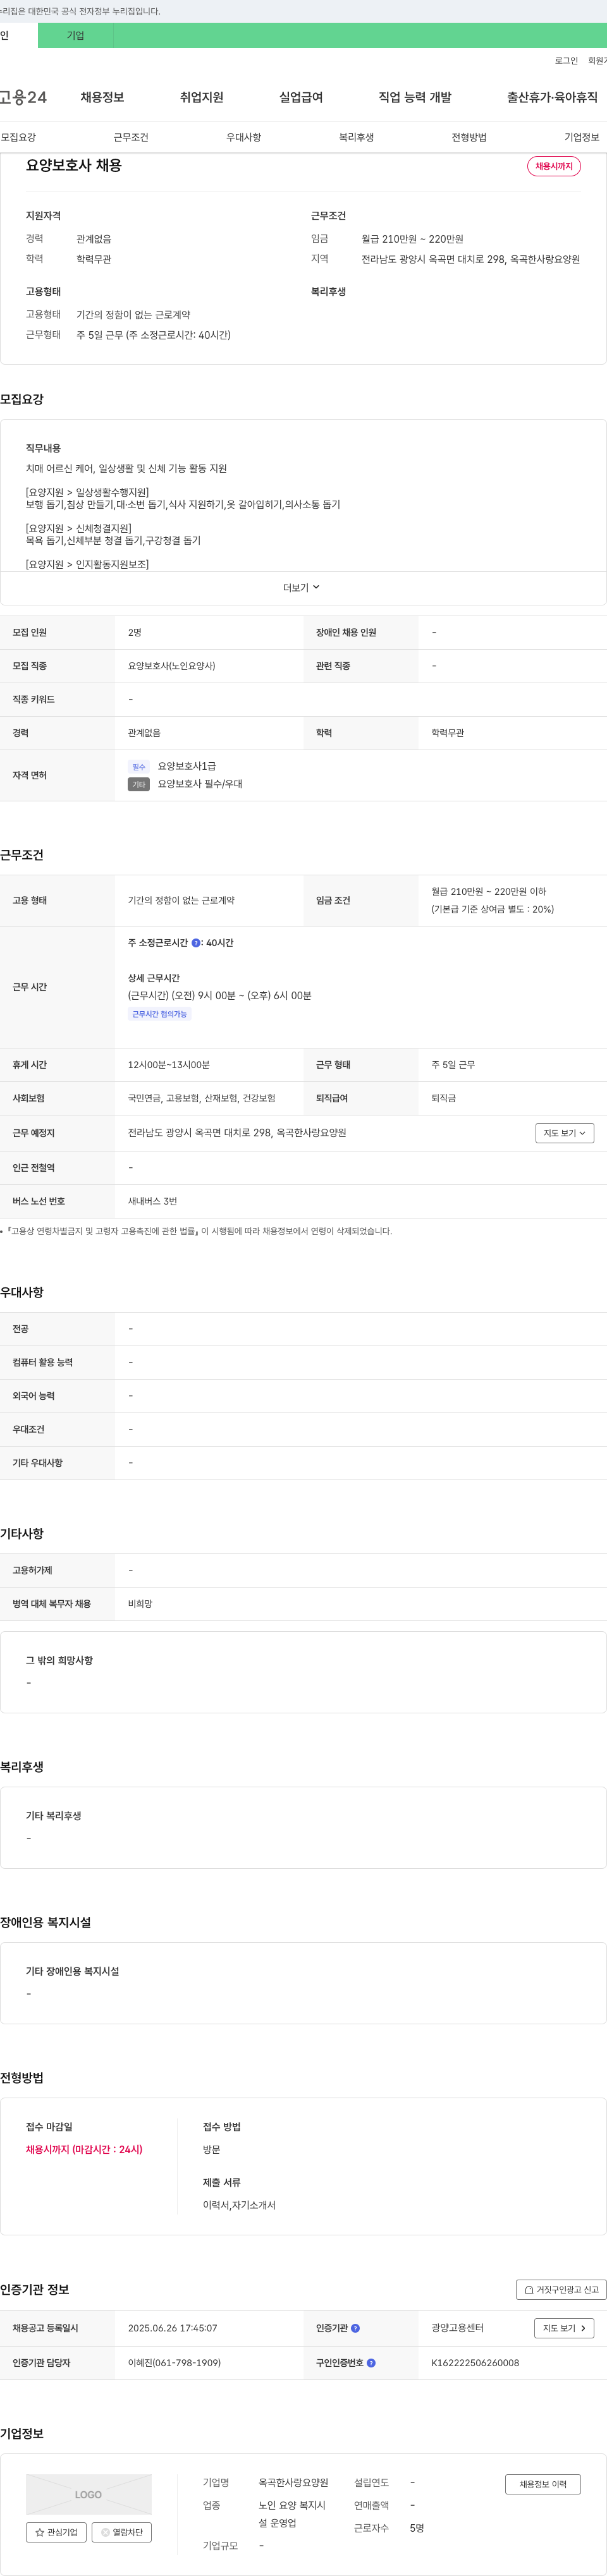Click the 기타 label next to 요양보호사 필수/우대
The width and height of the screenshot is (607, 2576).
click(x=139, y=784)
